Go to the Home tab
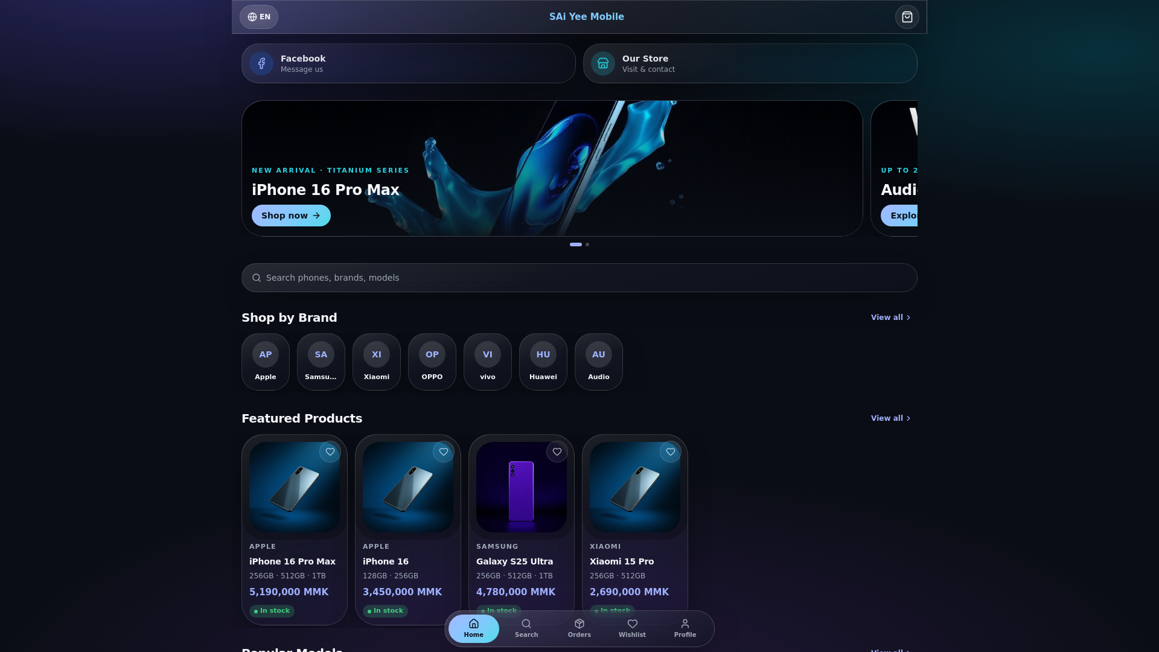 click(474, 628)
